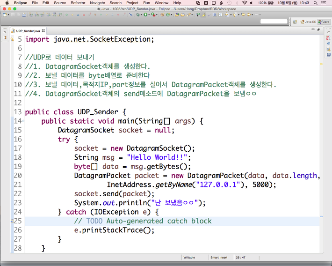
Task: Toggle Block Selection mode icon
Action: pyautogui.click(x=215, y=15)
